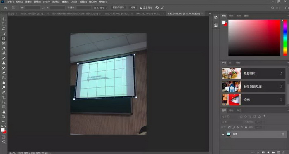
Task: Select the Hand tool
Action: coord(4,112)
